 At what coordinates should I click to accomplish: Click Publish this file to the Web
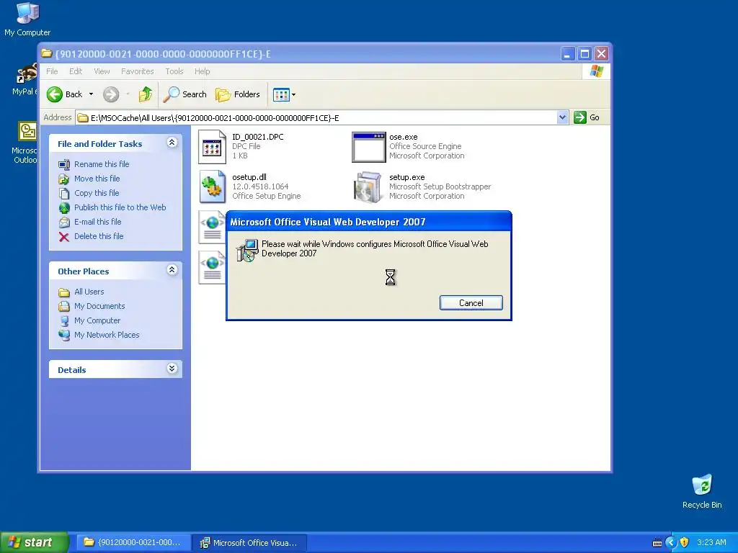pos(120,207)
